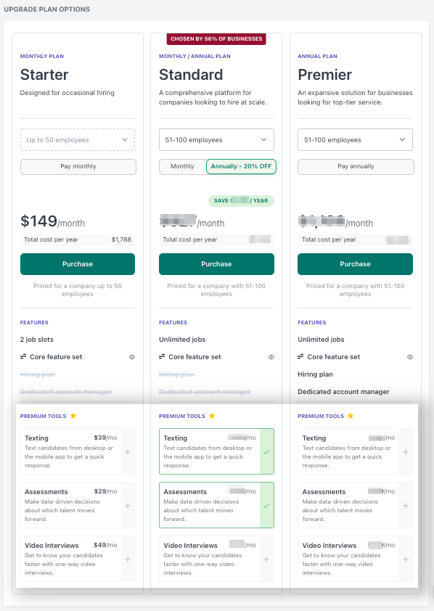Purchase the Premier plan
The width and height of the screenshot is (434, 611).
[x=355, y=264]
